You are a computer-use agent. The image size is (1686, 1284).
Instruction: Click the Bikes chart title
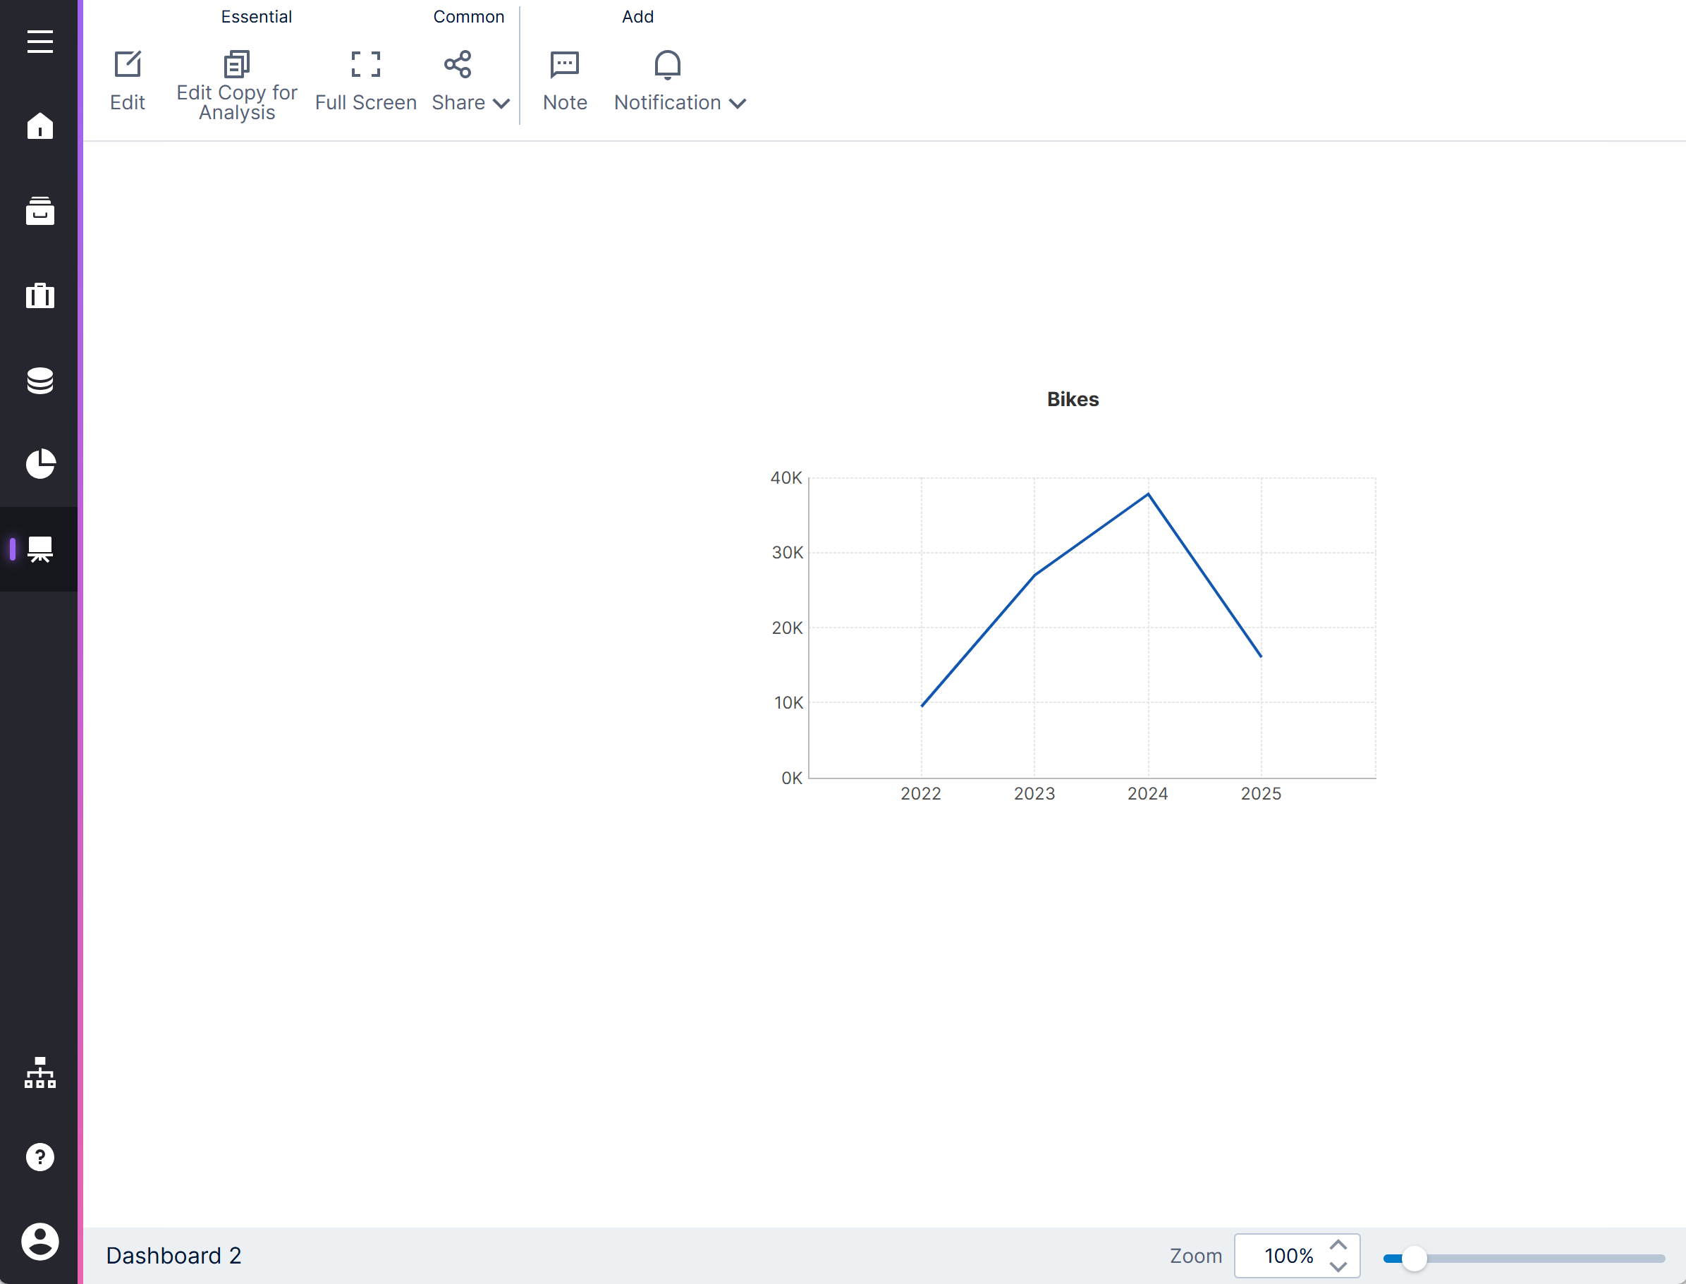(x=1073, y=400)
